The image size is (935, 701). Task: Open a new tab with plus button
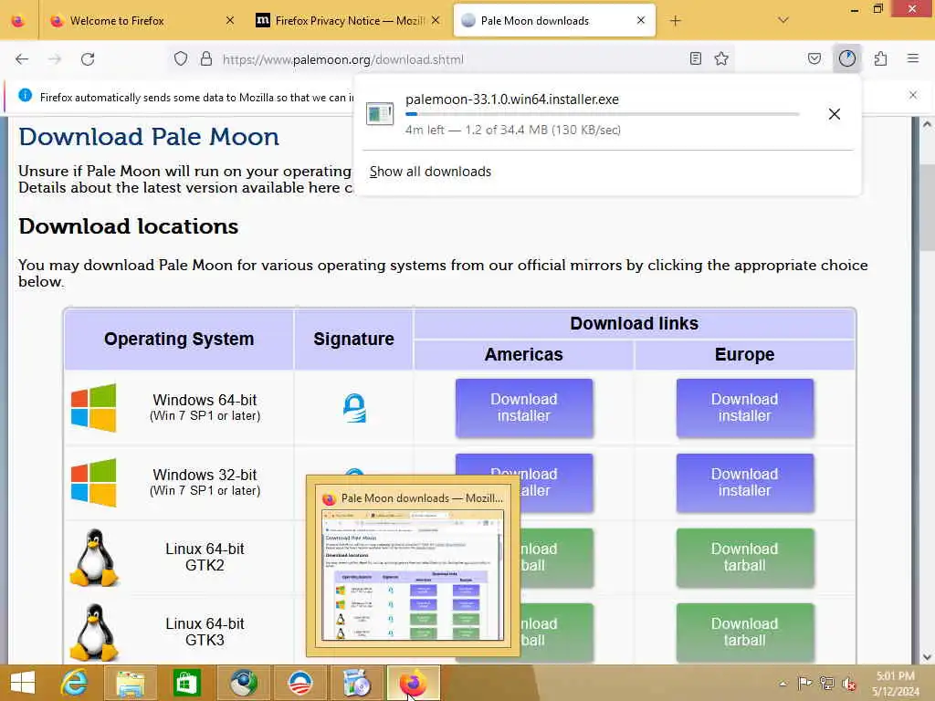[x=675, y=21]
